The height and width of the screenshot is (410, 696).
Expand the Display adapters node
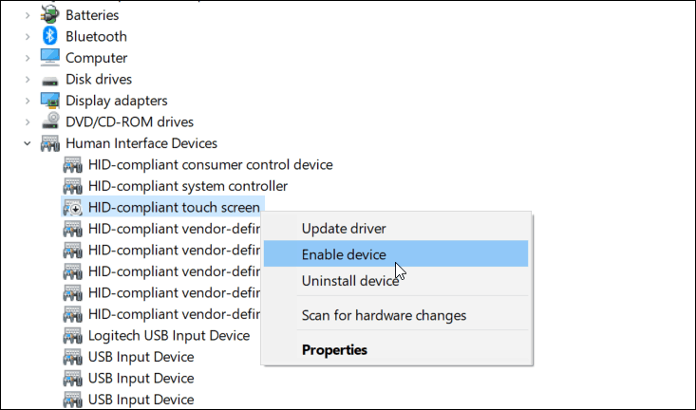pos(28,101)
